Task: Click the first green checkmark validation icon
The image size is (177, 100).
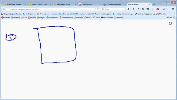Action: [x=168, y=17]
